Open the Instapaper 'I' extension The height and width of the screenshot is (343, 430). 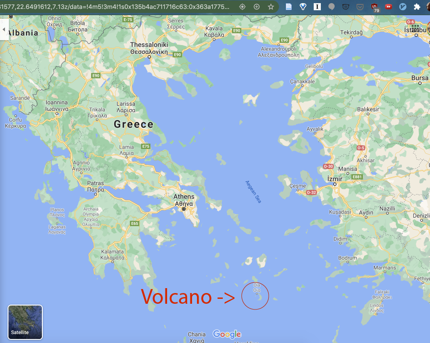(317, 7)
